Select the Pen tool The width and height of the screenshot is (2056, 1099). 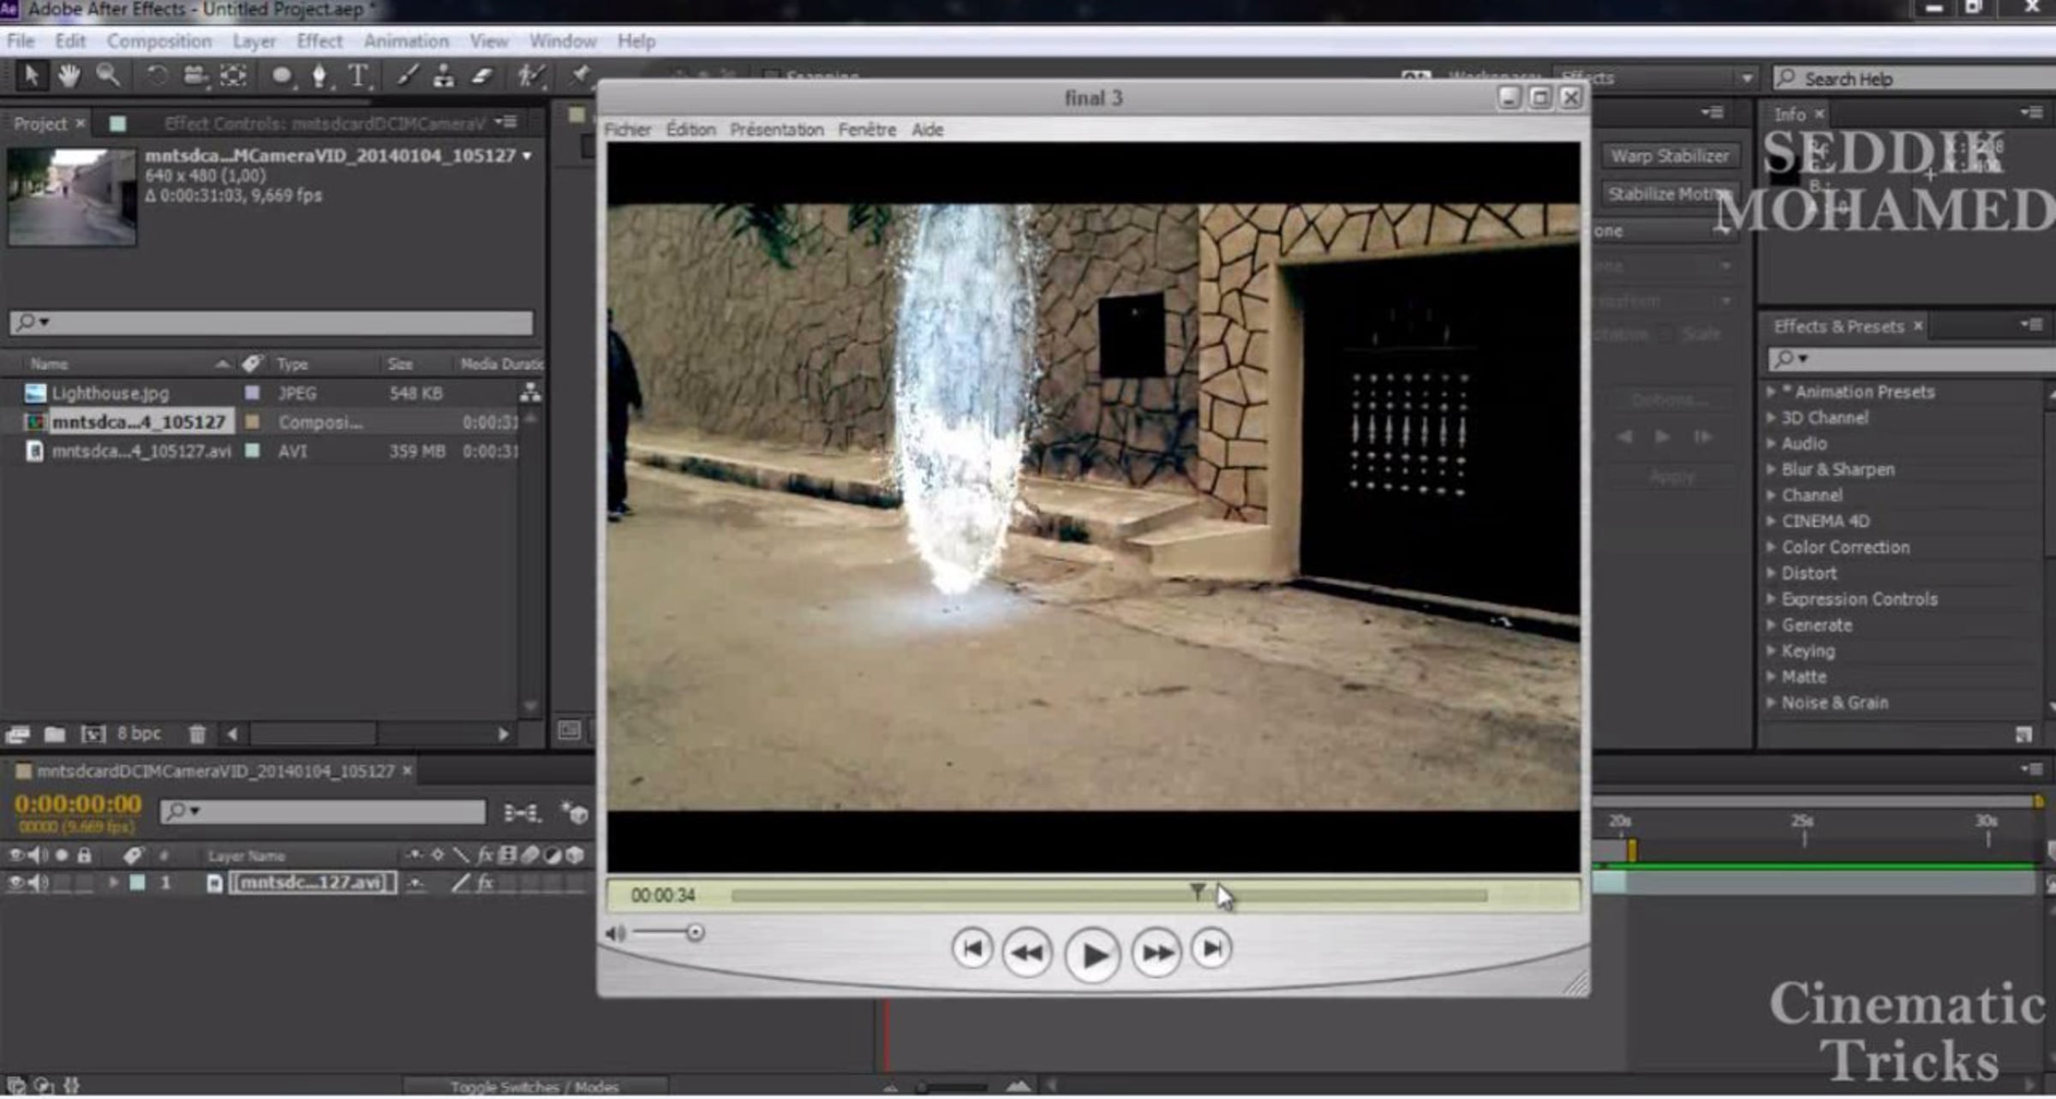(319, 76)
